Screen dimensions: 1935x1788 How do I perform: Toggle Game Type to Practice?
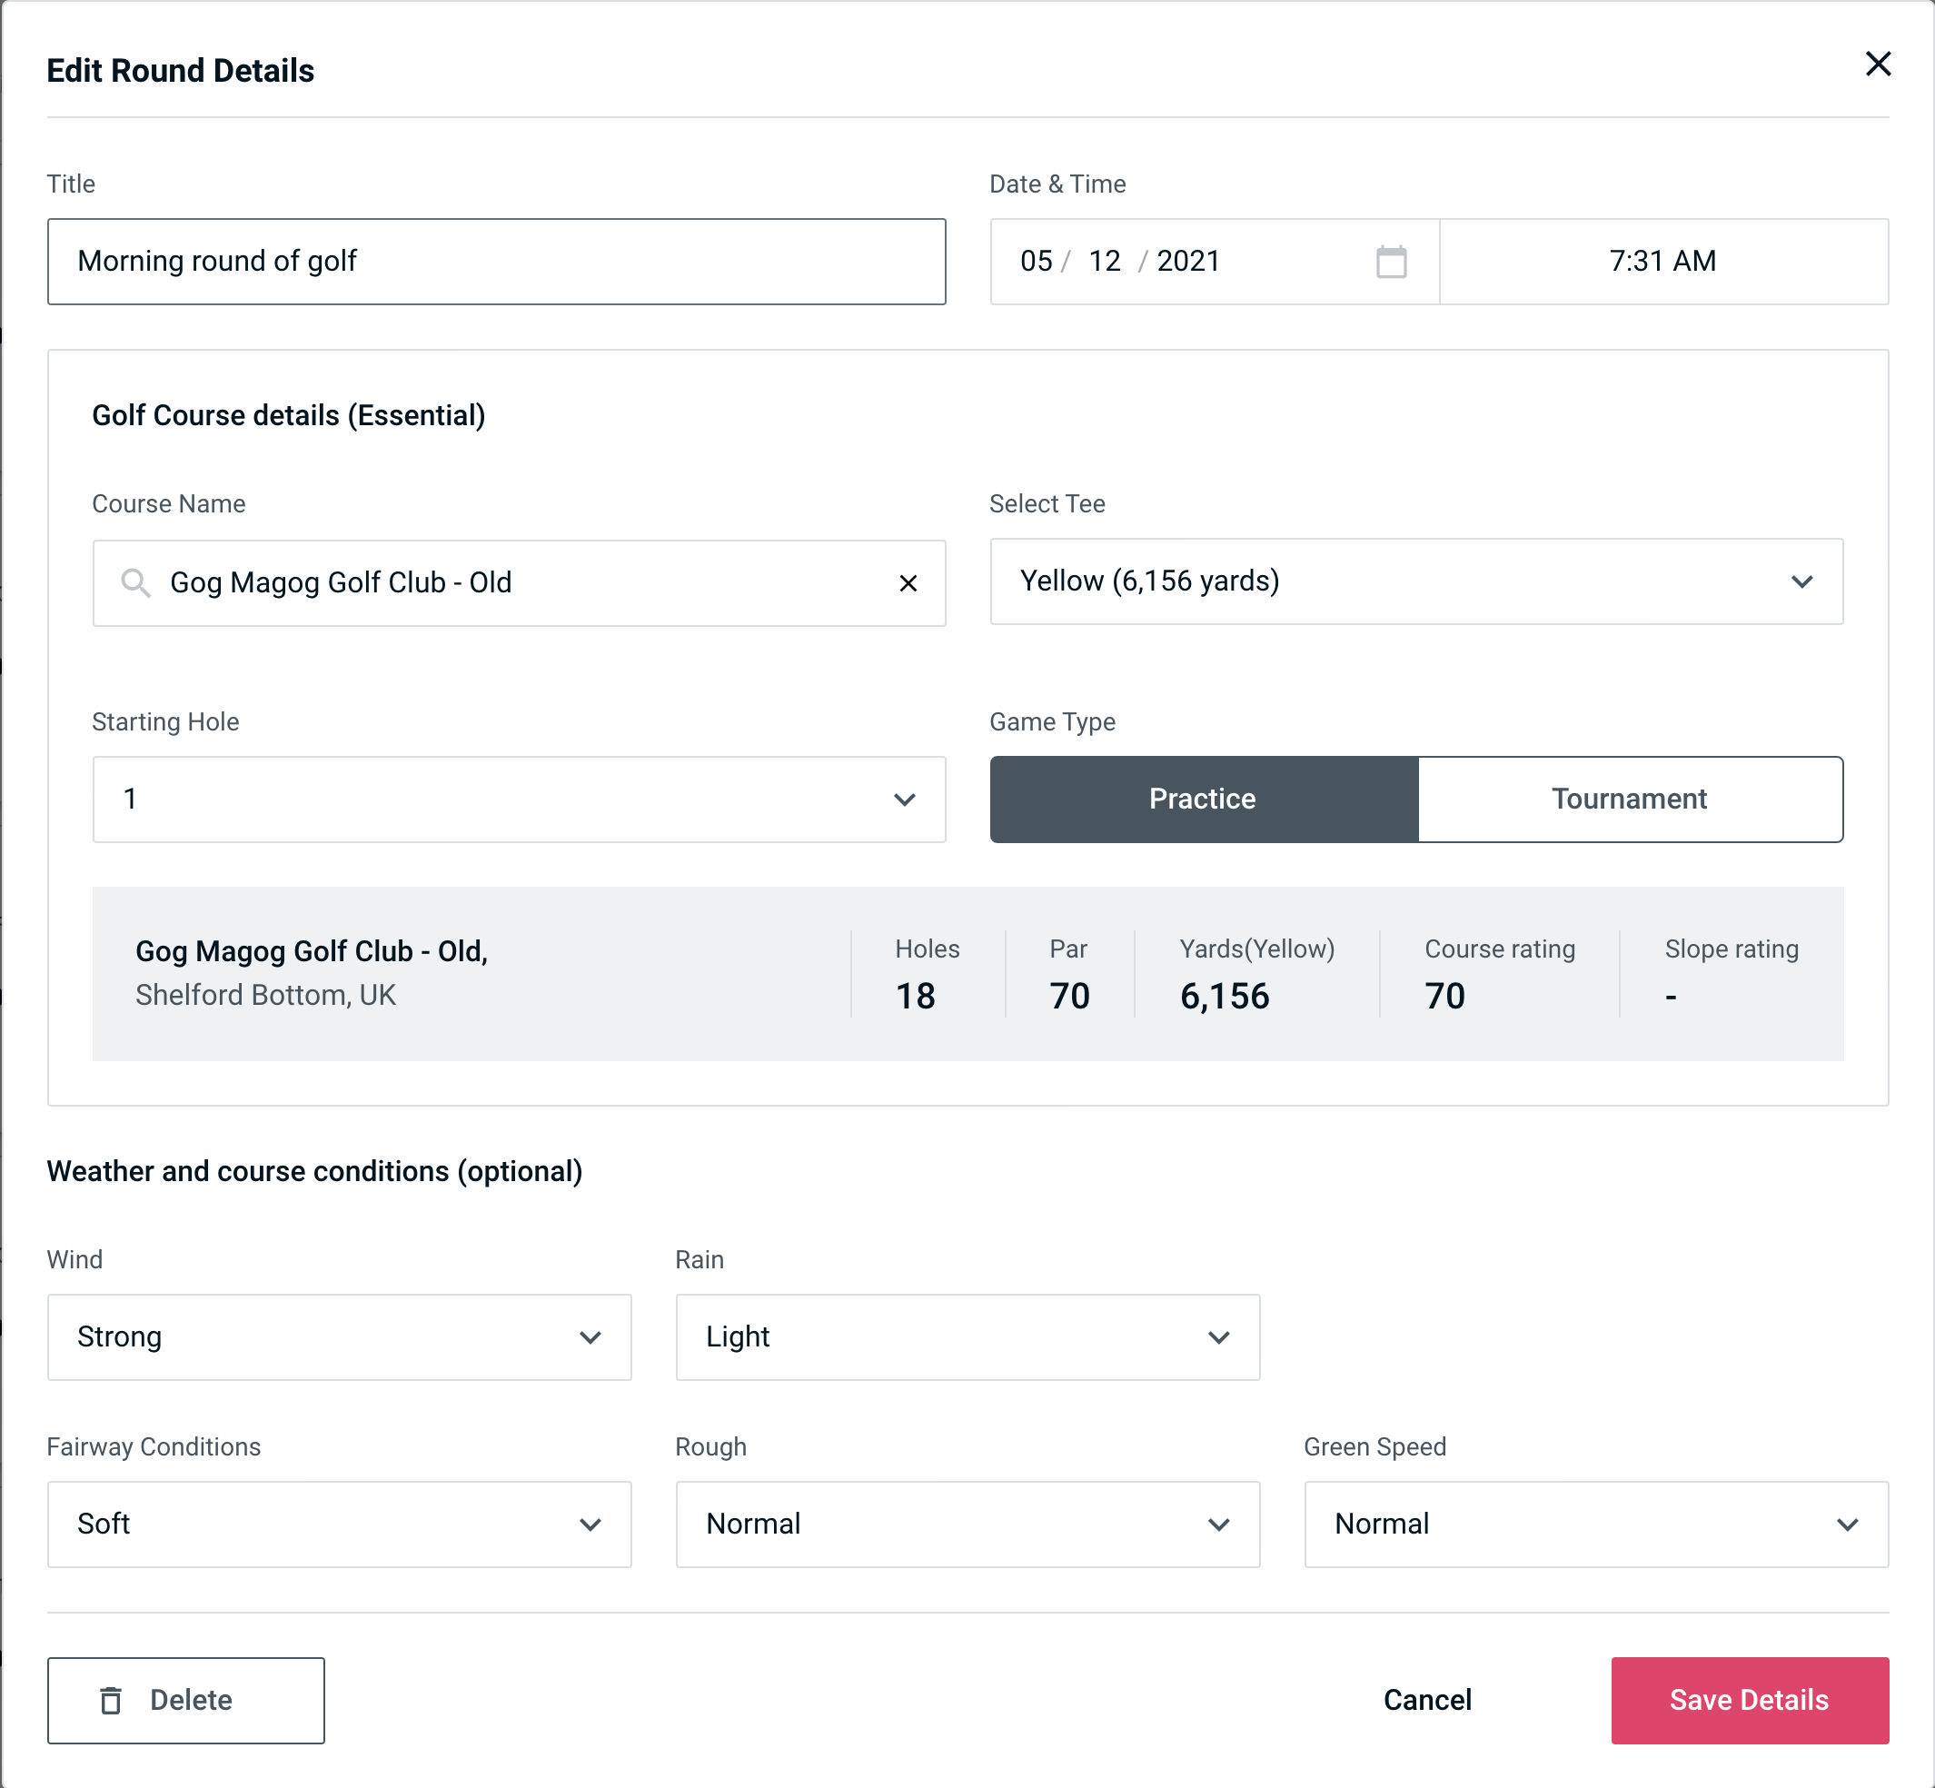1202,799
